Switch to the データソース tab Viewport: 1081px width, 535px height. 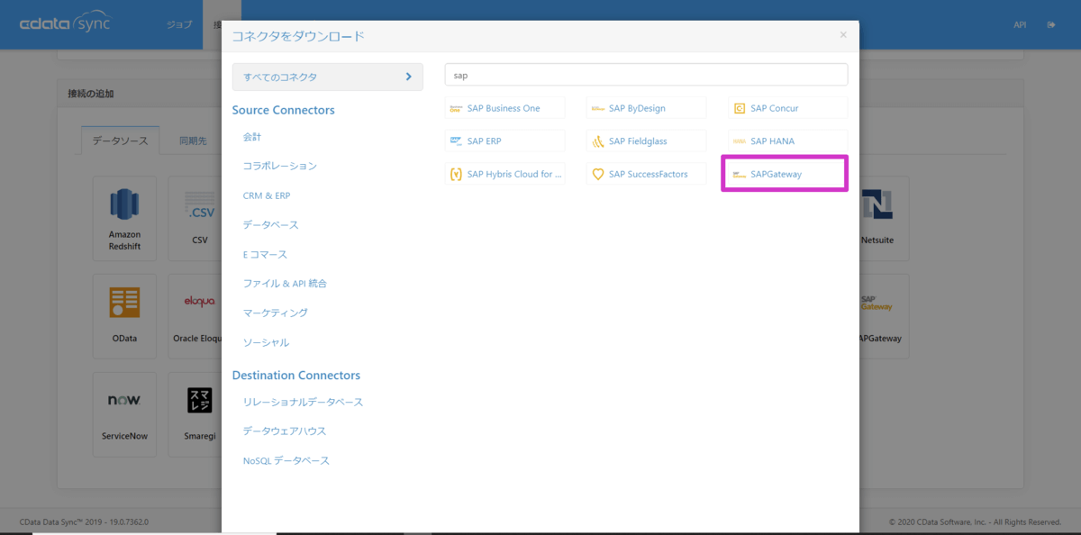[x=121, y=141]
